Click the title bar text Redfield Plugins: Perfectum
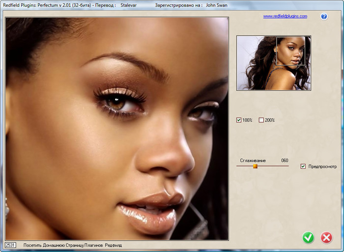344x252 pixels. pyautogui.click(x=30, y=5)
